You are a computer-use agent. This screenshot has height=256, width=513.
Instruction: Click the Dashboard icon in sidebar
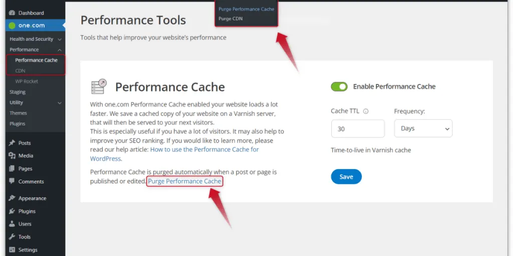point(12,13)
